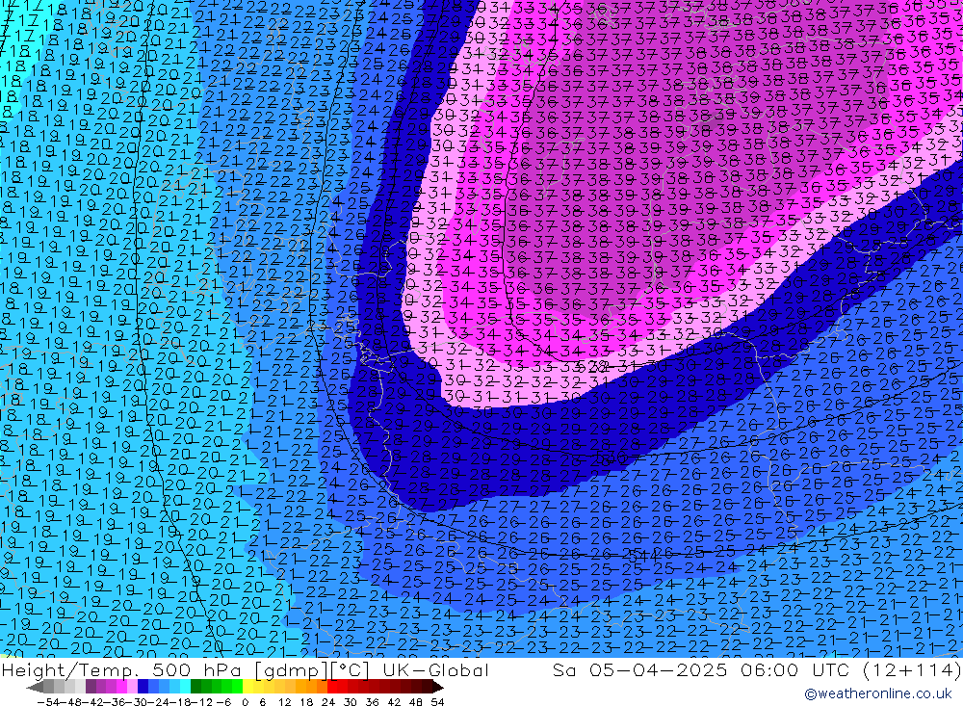Click the '54' legend scale maximum value
963x706 pixels.
tap(437, 702)
